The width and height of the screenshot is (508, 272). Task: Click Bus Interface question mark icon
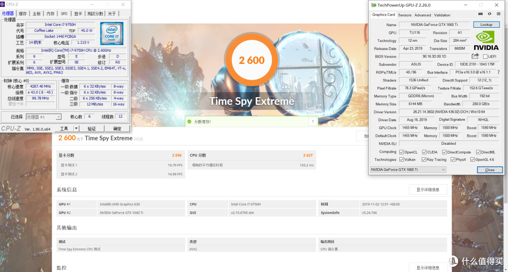point(499,72)
